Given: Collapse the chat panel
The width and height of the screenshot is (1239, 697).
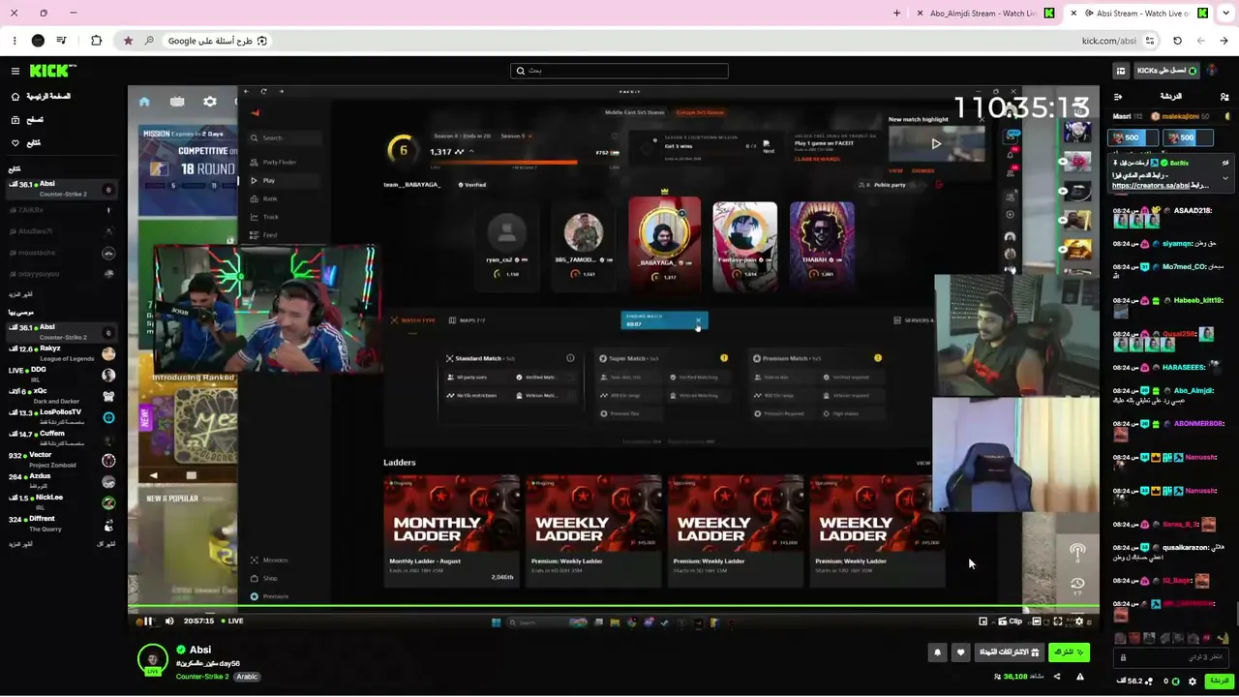Looking at the screenshot, I should click(1118, 97).
